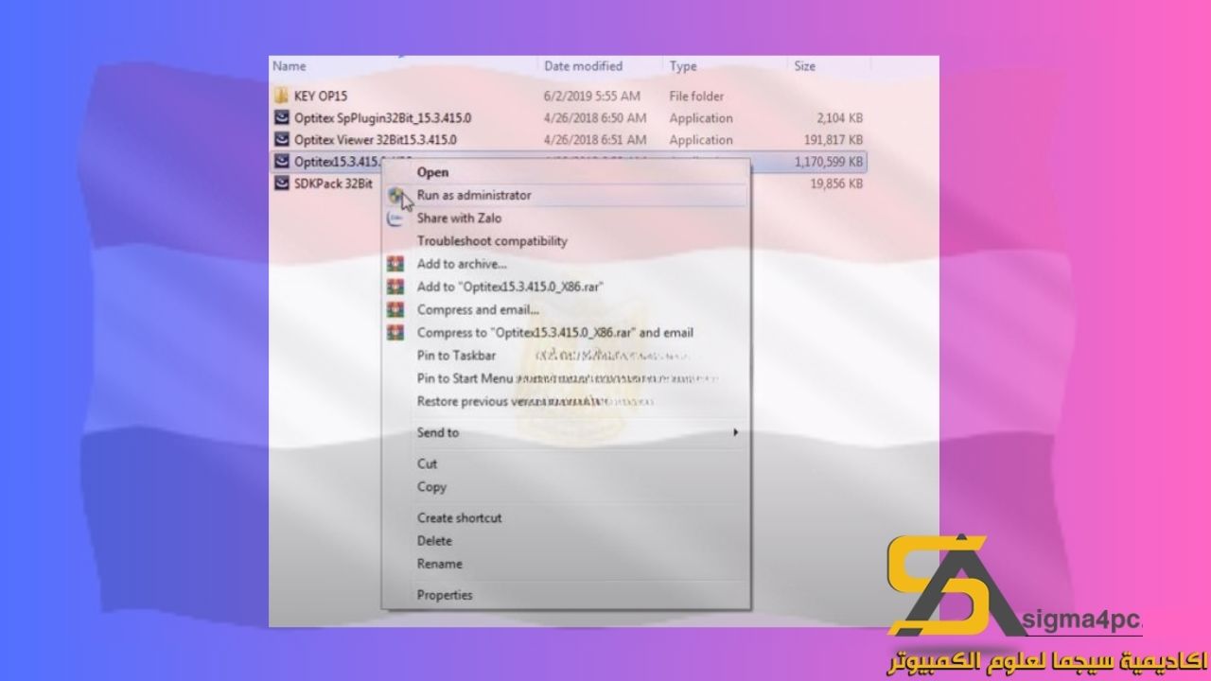This screenshot has height=681, width=1211.
Task: Click the SDKPack 32Bit application icon
Action: coord(281,183)
